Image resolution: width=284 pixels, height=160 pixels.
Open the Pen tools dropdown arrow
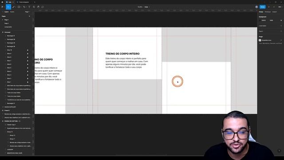26,7
